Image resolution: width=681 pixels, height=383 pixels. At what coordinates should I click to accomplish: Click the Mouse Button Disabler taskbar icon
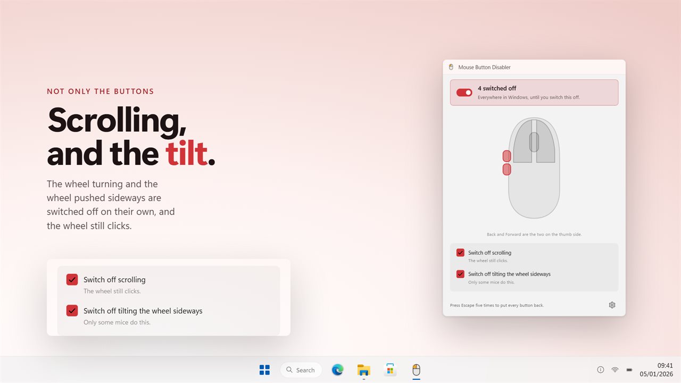417,370
